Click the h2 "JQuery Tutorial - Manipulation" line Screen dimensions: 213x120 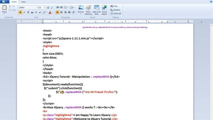[81, 77]
